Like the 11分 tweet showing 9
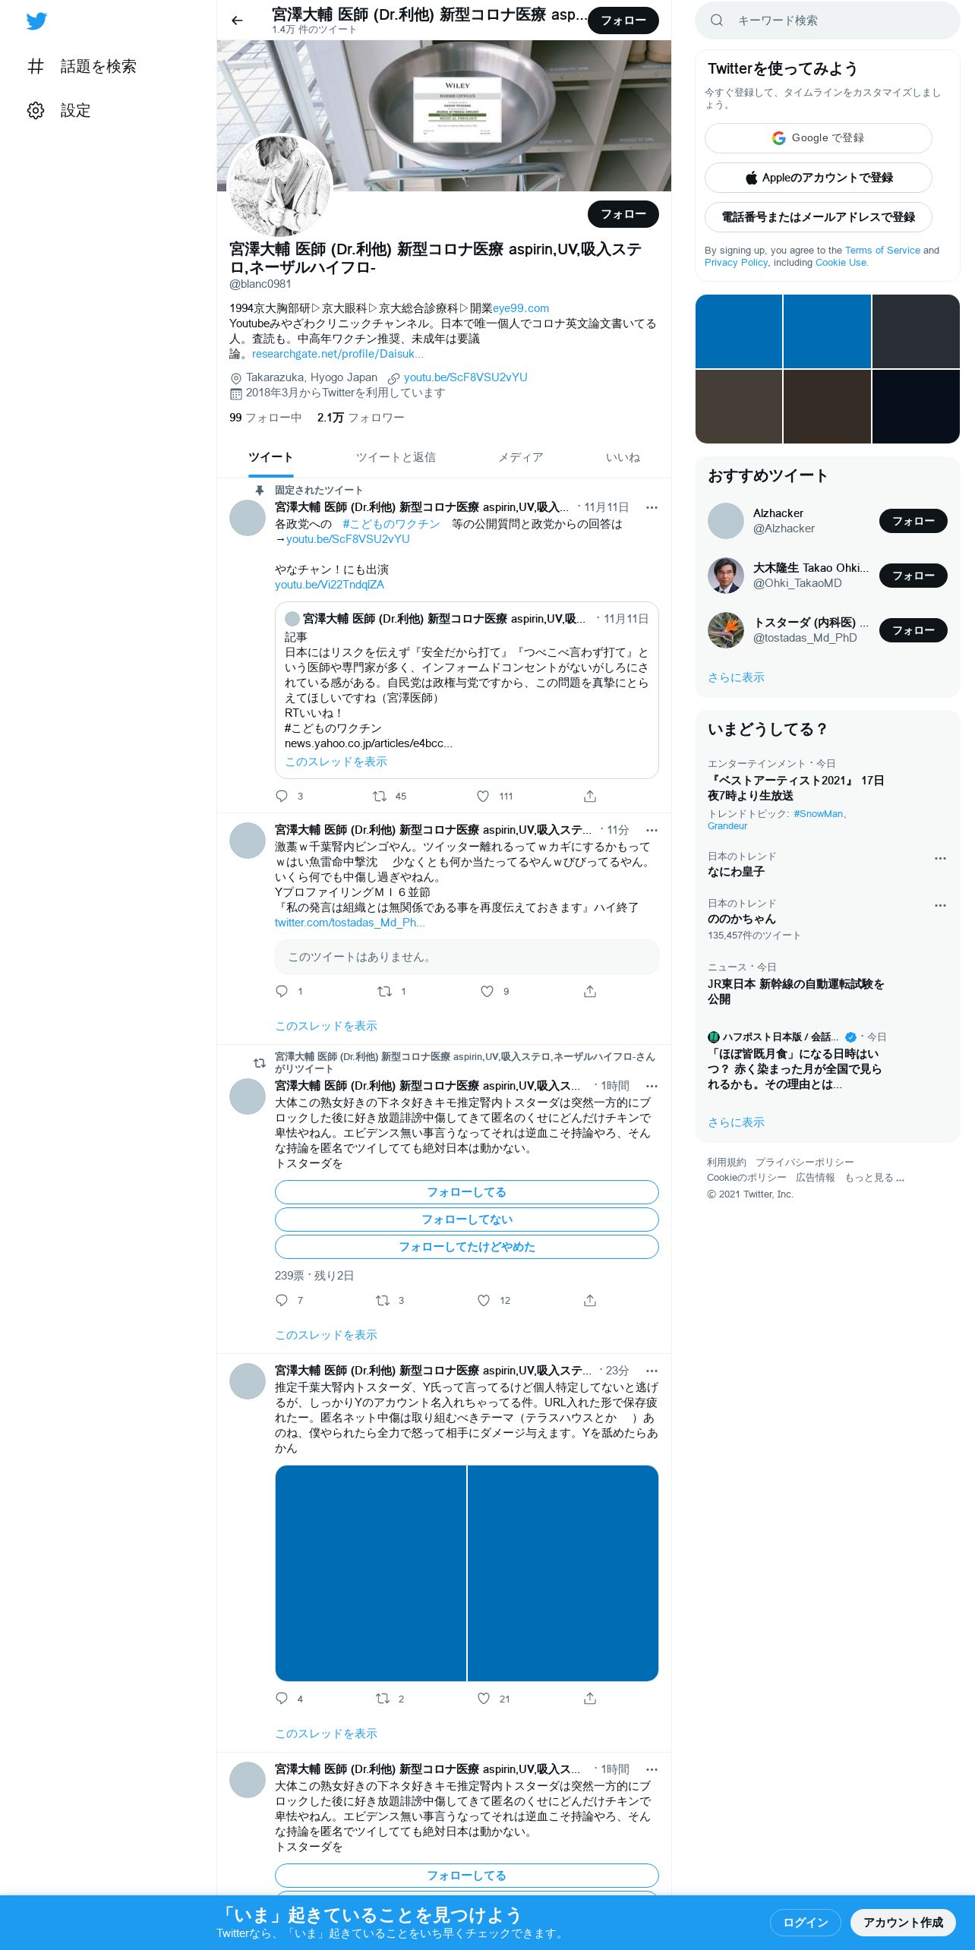The height and width of the screenshot is (1950, 975). click(x=487, y=991)
